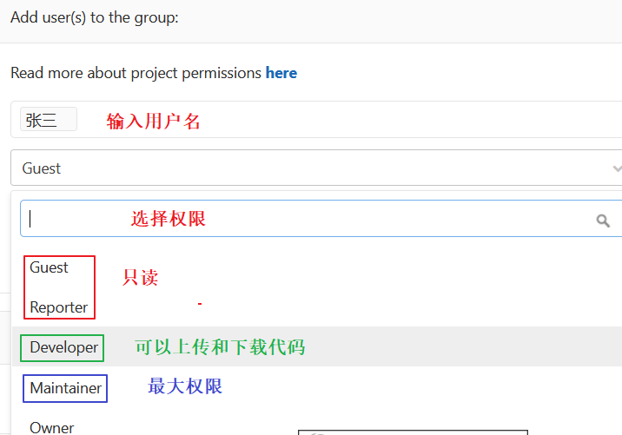The image size is (622, 435).
Task: Click the role dropdown chevron arrow
Action: [x=616, y=168]
